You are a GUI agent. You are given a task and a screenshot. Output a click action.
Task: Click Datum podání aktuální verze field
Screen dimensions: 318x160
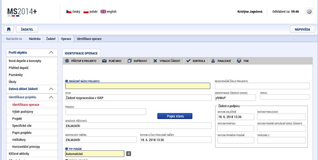click(281, 128)
